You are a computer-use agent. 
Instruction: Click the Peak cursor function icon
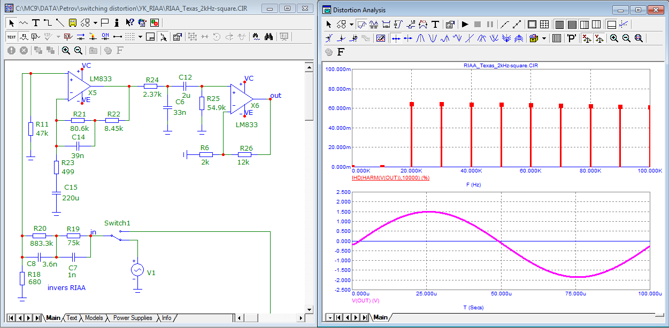coord(420,38)
